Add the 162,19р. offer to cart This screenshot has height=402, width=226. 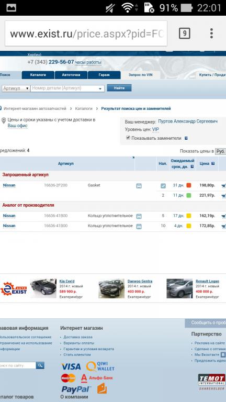coord(223,216)
